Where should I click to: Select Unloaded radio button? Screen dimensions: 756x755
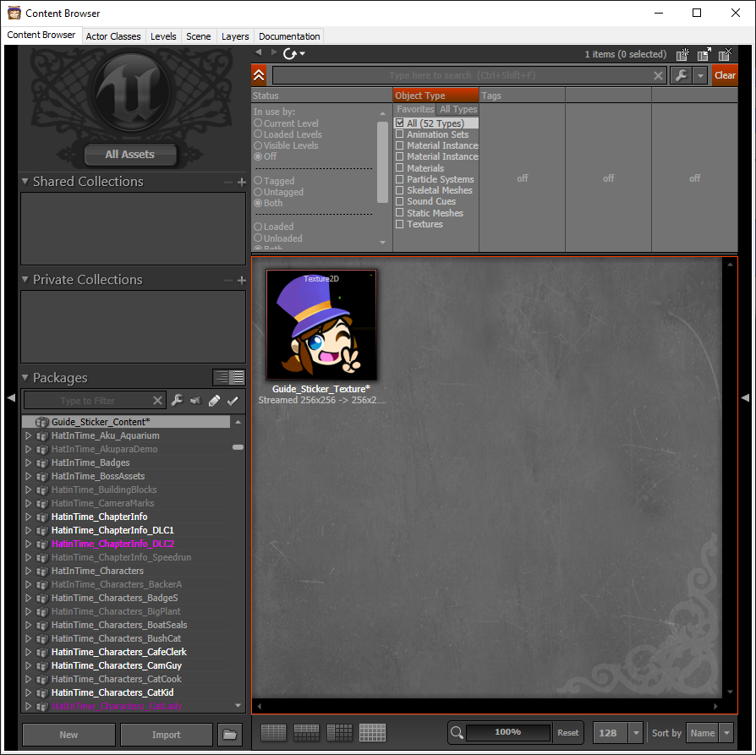pos(258,238)
